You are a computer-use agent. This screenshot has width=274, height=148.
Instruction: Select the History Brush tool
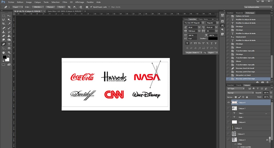pyautogui.click(x=9, y=32)
